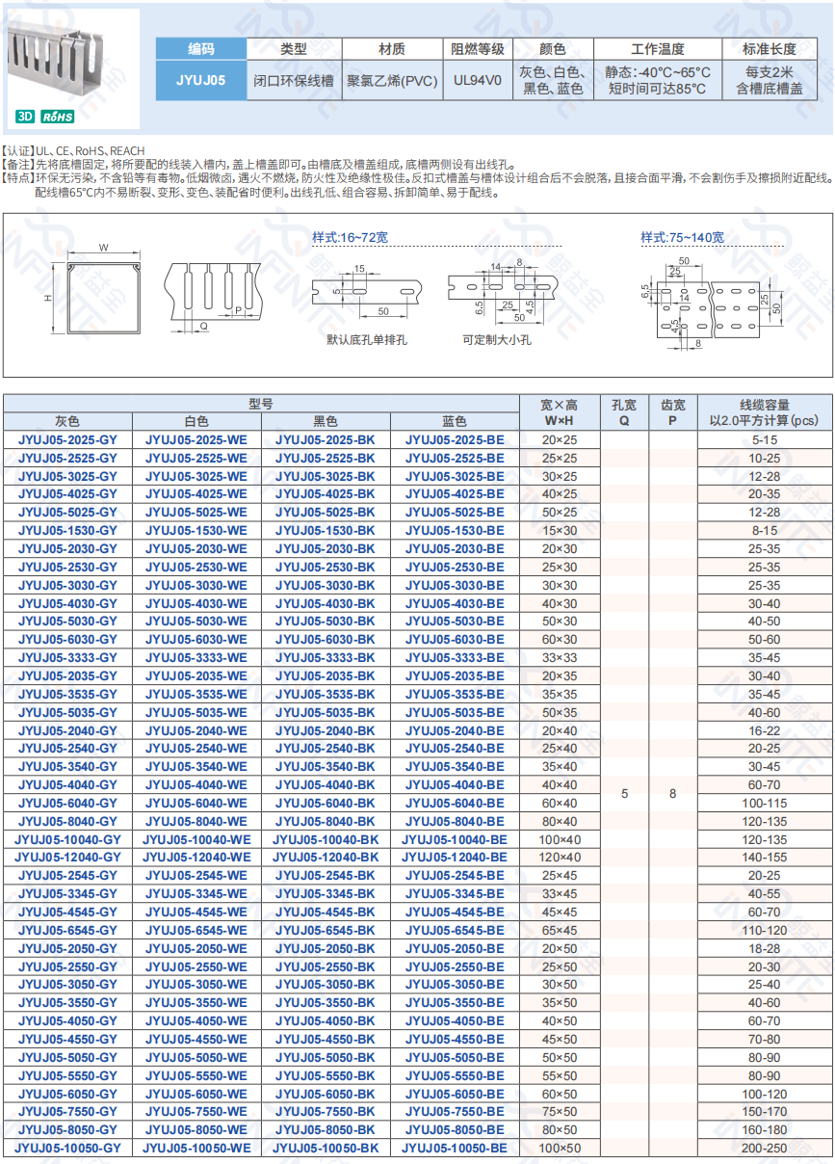The width and height of the screenshot is (835, 1164).
Task: Select model JYUJ05-10050-BE
Action: click(455, 1148)
